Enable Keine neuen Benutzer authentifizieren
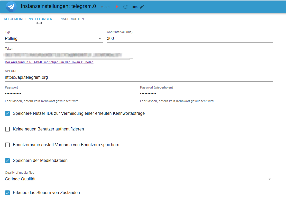The image size is (286, 202). coord(7,129)
